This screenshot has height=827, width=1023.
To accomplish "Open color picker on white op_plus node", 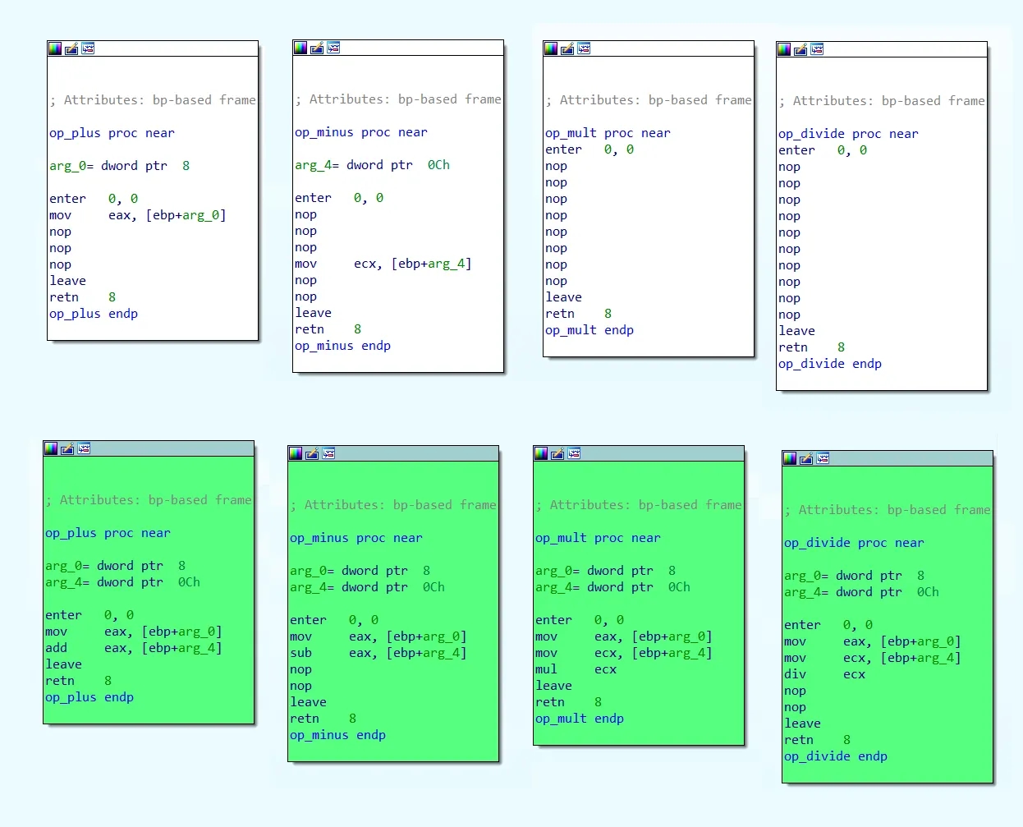I will click(x=55, y=48).
